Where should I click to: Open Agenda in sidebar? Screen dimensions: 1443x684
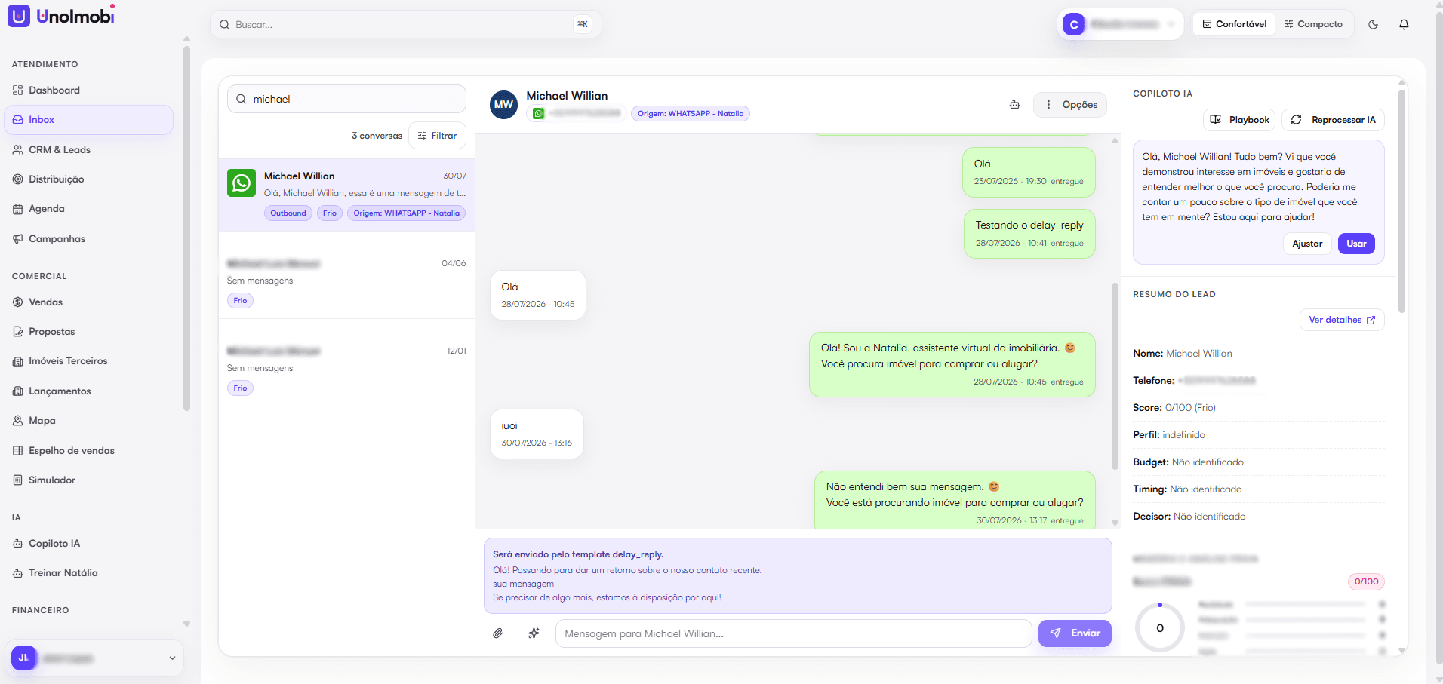pyautogui.click(x=89, y=209)
